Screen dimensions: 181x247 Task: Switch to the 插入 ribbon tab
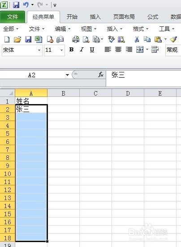pos(95,17)
